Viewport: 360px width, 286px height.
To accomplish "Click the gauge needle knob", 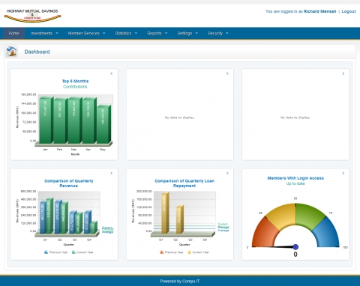I will [x=295, y=247].
